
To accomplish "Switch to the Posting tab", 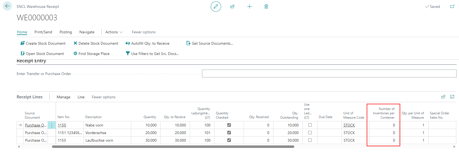I will point(66,32).
